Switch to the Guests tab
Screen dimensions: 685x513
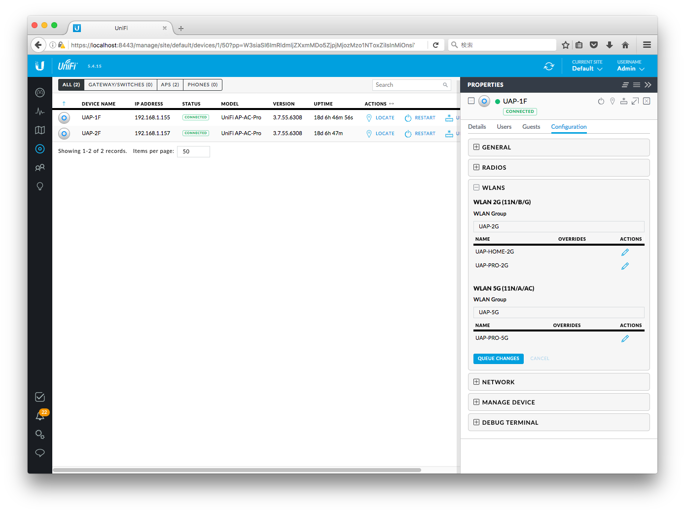coord(531,127)
